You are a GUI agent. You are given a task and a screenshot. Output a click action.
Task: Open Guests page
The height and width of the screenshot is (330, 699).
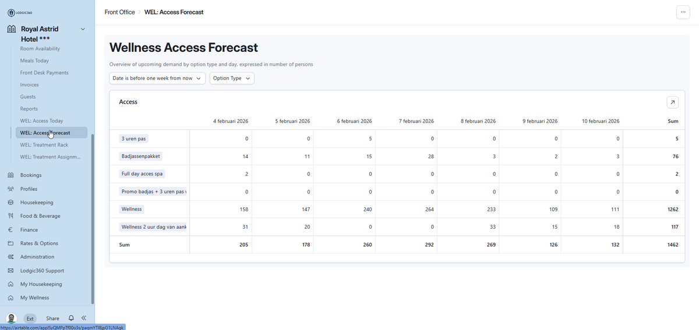28,97
